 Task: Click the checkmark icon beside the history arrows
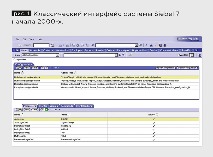click(x=131, y=55)
